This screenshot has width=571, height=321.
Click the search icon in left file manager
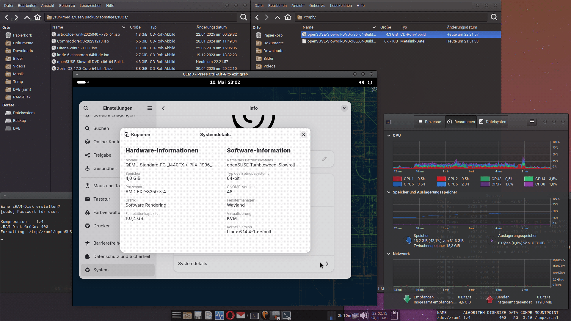[x=243, y=17]
